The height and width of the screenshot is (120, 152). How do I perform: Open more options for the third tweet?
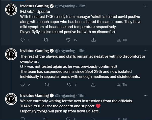click(145, 95)
